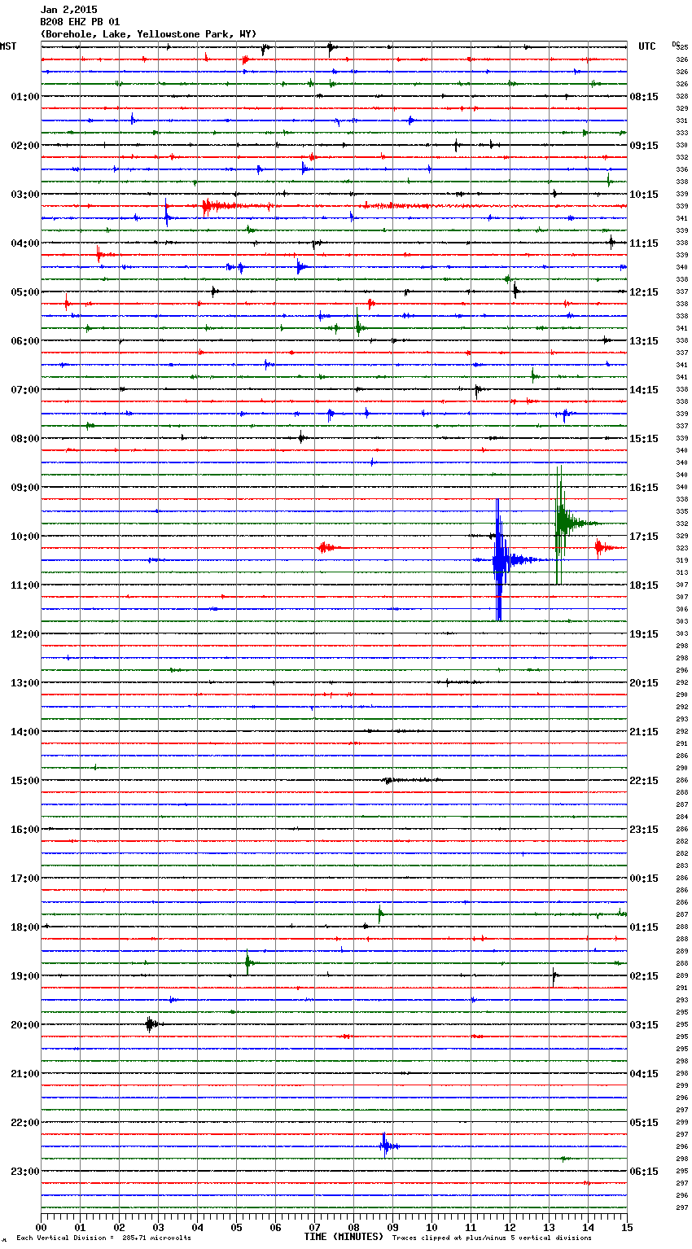Image resolution: width=692 pixels, height=1249 pixels.
Task: Select the 19:00 MST time label
Action: tap(25, 976)
